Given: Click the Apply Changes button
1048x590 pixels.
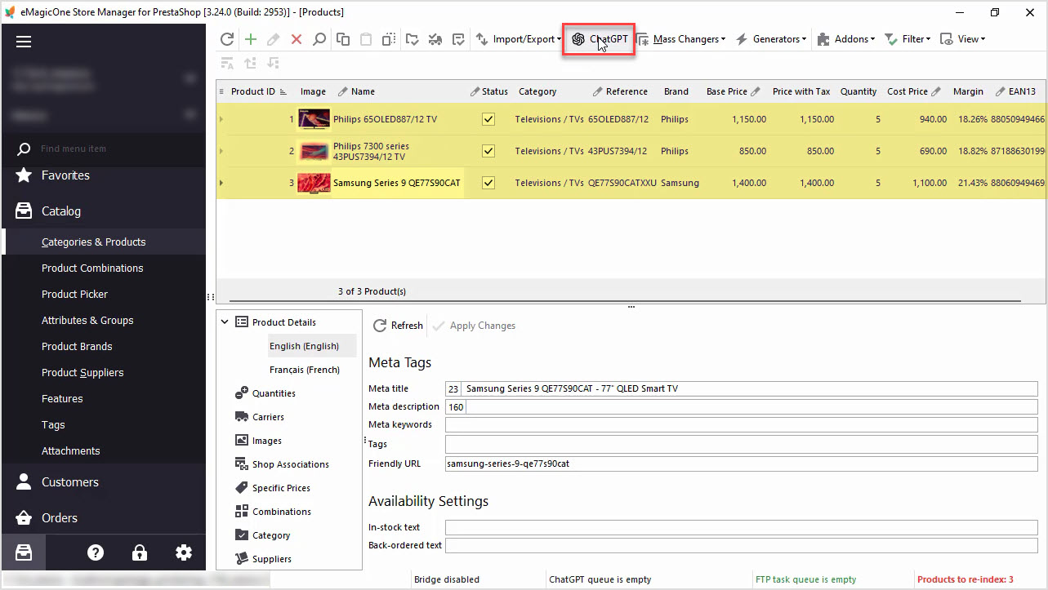Looking at the screenshot, I should click(x=475, y=326).
